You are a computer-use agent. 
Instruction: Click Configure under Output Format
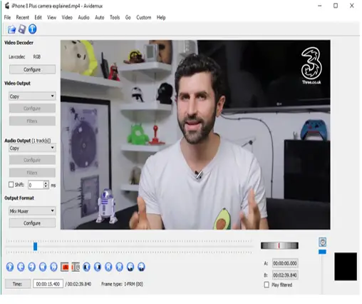click(x=32, y=223)
